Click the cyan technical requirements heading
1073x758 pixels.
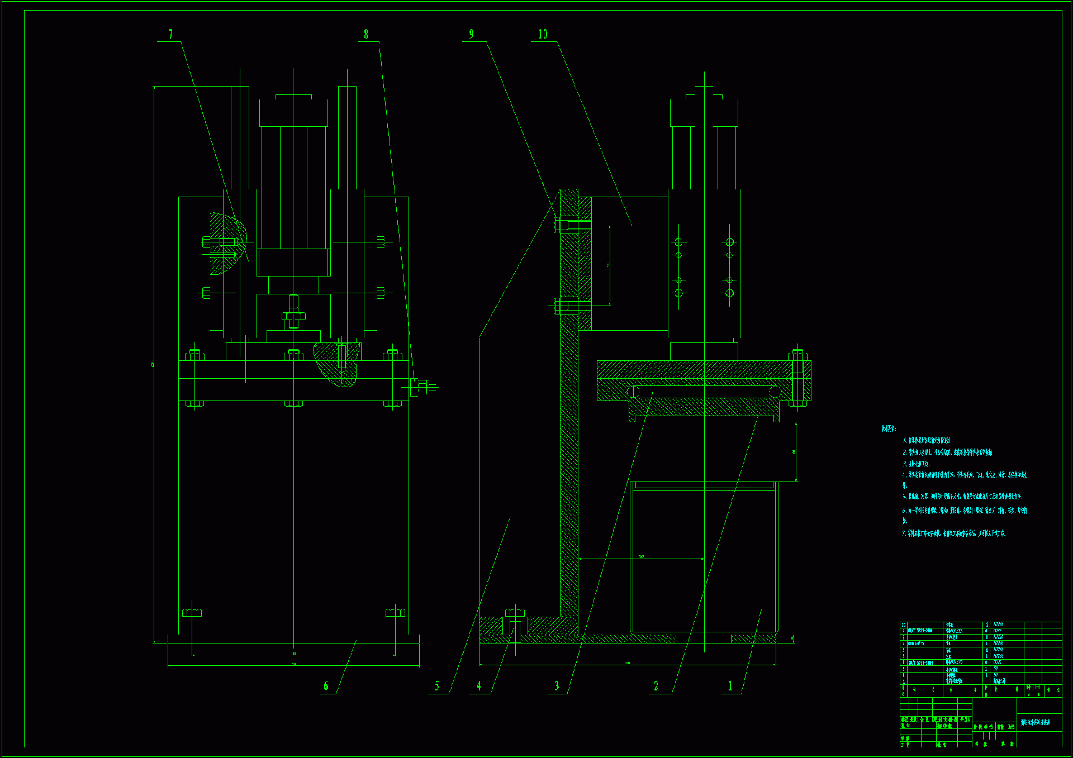tap(889, 428)
